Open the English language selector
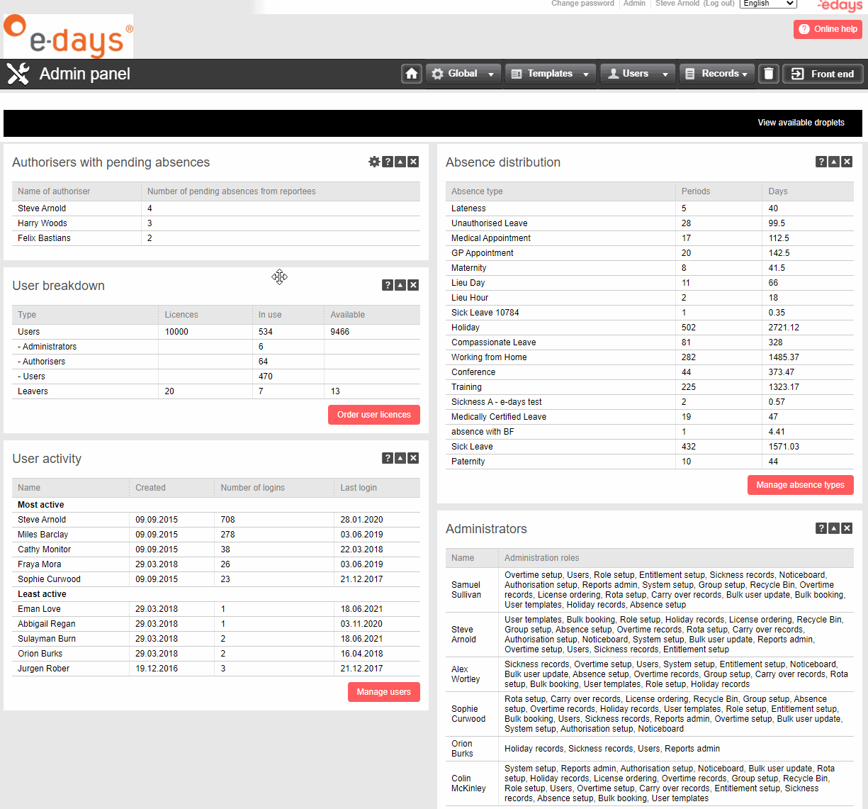Viewport: 868px width, 809px height. pos(767,4)
